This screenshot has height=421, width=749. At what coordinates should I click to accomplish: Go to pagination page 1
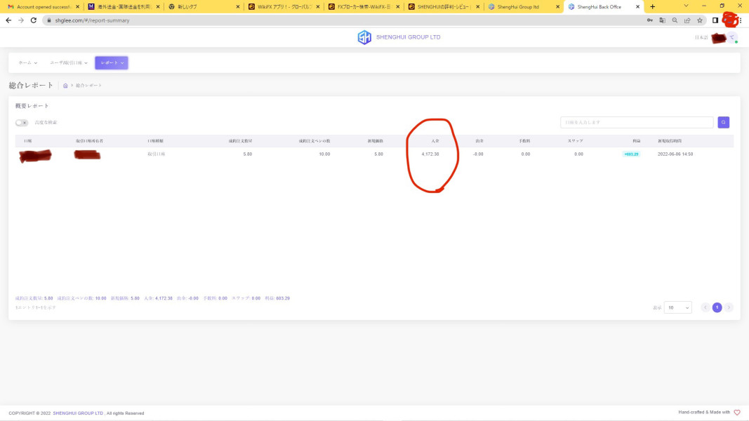coord(717,307)
